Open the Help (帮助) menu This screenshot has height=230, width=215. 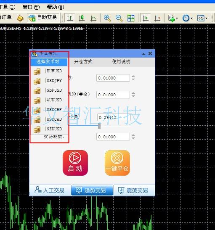tap(56, 7)
